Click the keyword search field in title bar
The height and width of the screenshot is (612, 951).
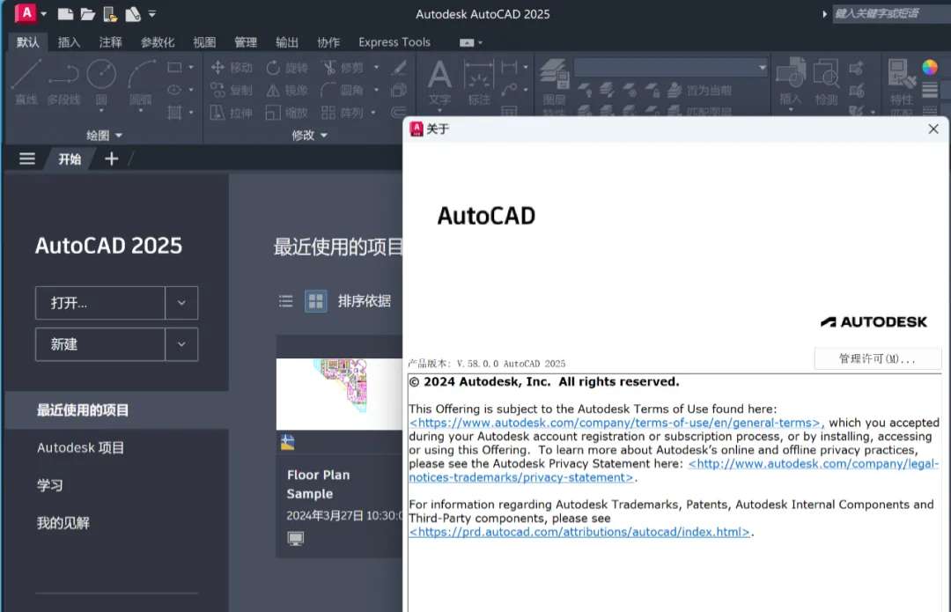[891, 13]
